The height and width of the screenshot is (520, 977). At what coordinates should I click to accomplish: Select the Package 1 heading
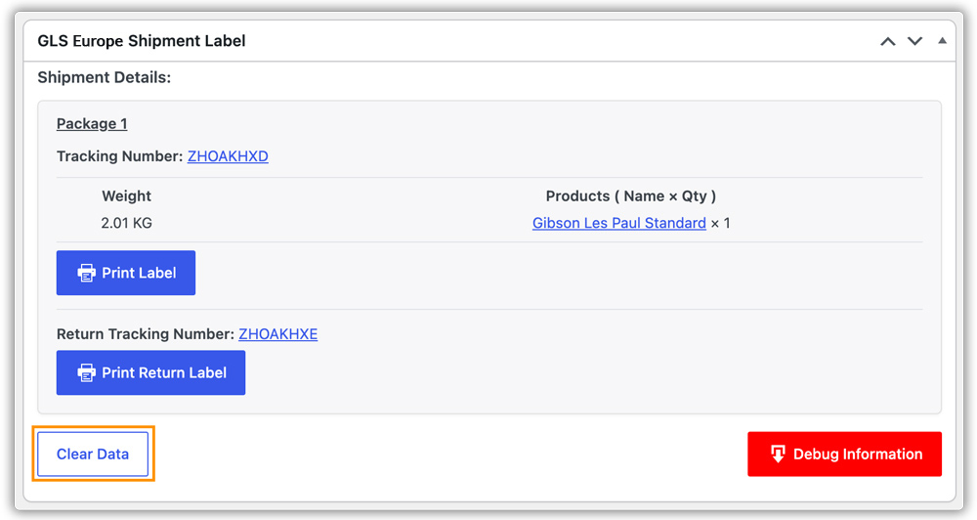pyautogui.click(x=92, y=124)
